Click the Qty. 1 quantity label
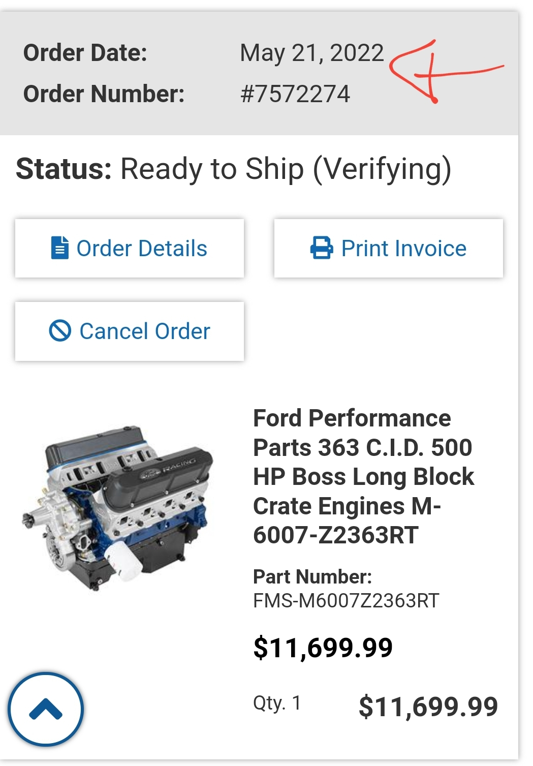 tap(277, 704)
